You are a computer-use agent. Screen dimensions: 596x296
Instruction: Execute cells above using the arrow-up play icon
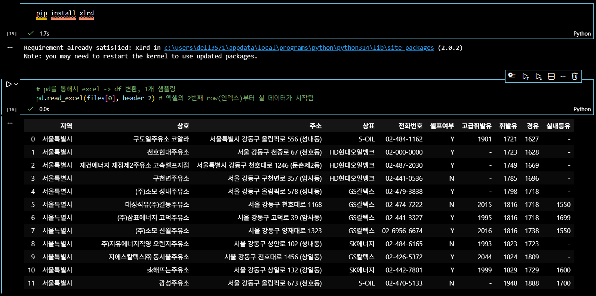525,76
